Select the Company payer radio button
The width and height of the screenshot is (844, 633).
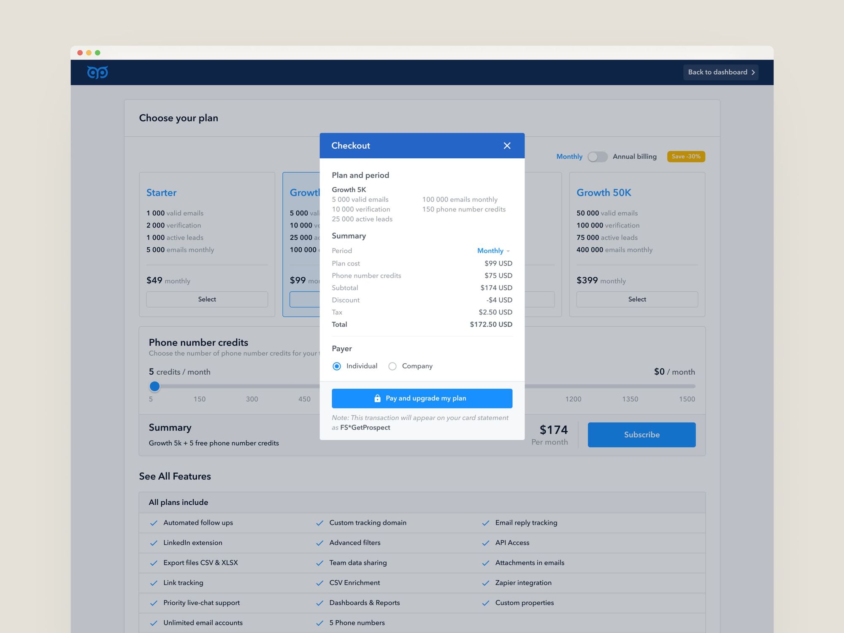pyautogui.click(x=392, y=366)
